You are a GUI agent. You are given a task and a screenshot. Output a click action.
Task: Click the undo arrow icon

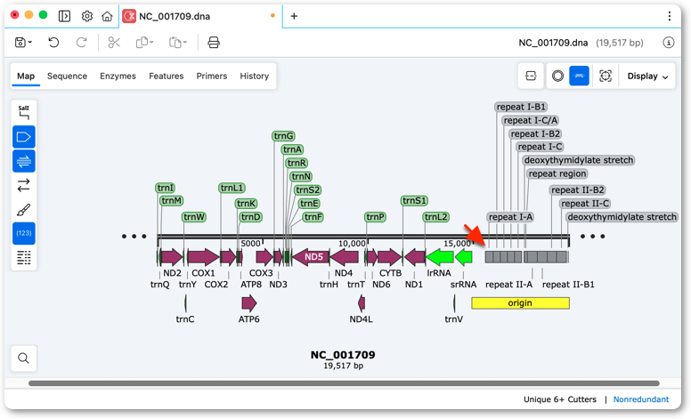point(53,42)
